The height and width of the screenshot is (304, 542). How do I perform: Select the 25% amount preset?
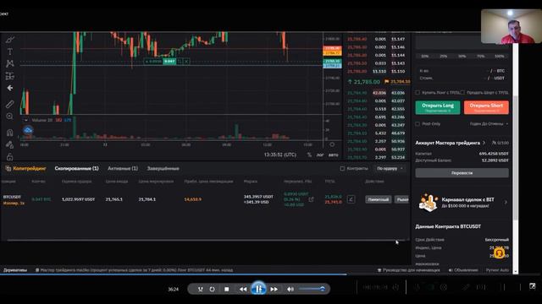(444, 57)
